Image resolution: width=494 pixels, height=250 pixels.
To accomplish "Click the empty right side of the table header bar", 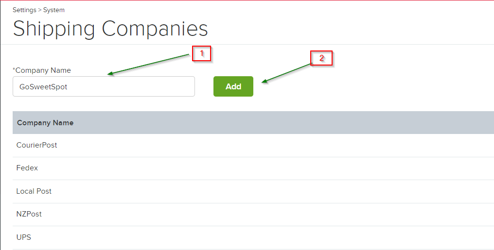I will click(340, 123).
